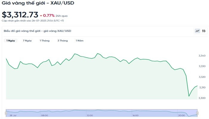The width and height of the screenshot is (209, 119).
Task: Click the 'Giá vàng thế giới - XAU/USD' heading
Action: (38, 3)
